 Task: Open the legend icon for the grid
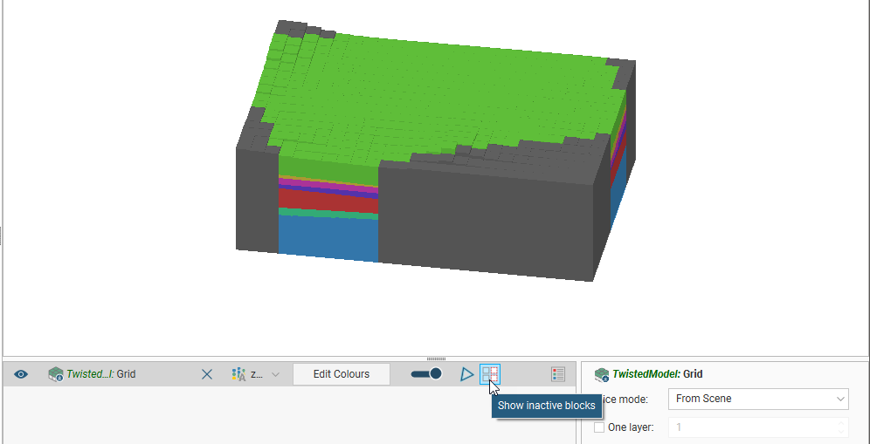(558, 374)
